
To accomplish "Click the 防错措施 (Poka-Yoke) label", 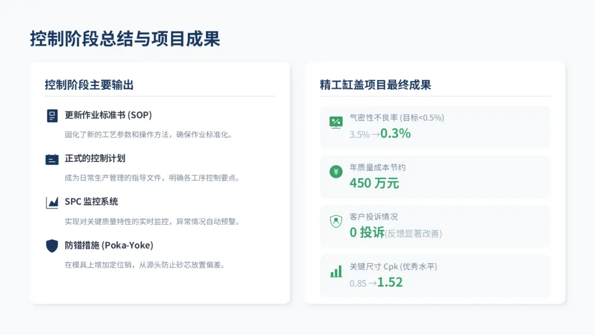I will (109, 245).
